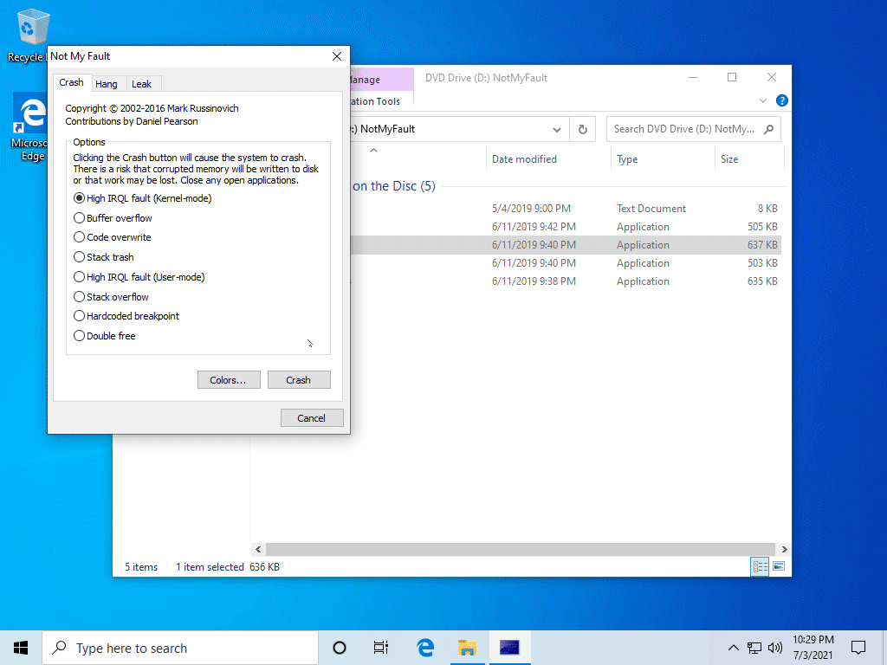Open the Action Center notifications

858,648
